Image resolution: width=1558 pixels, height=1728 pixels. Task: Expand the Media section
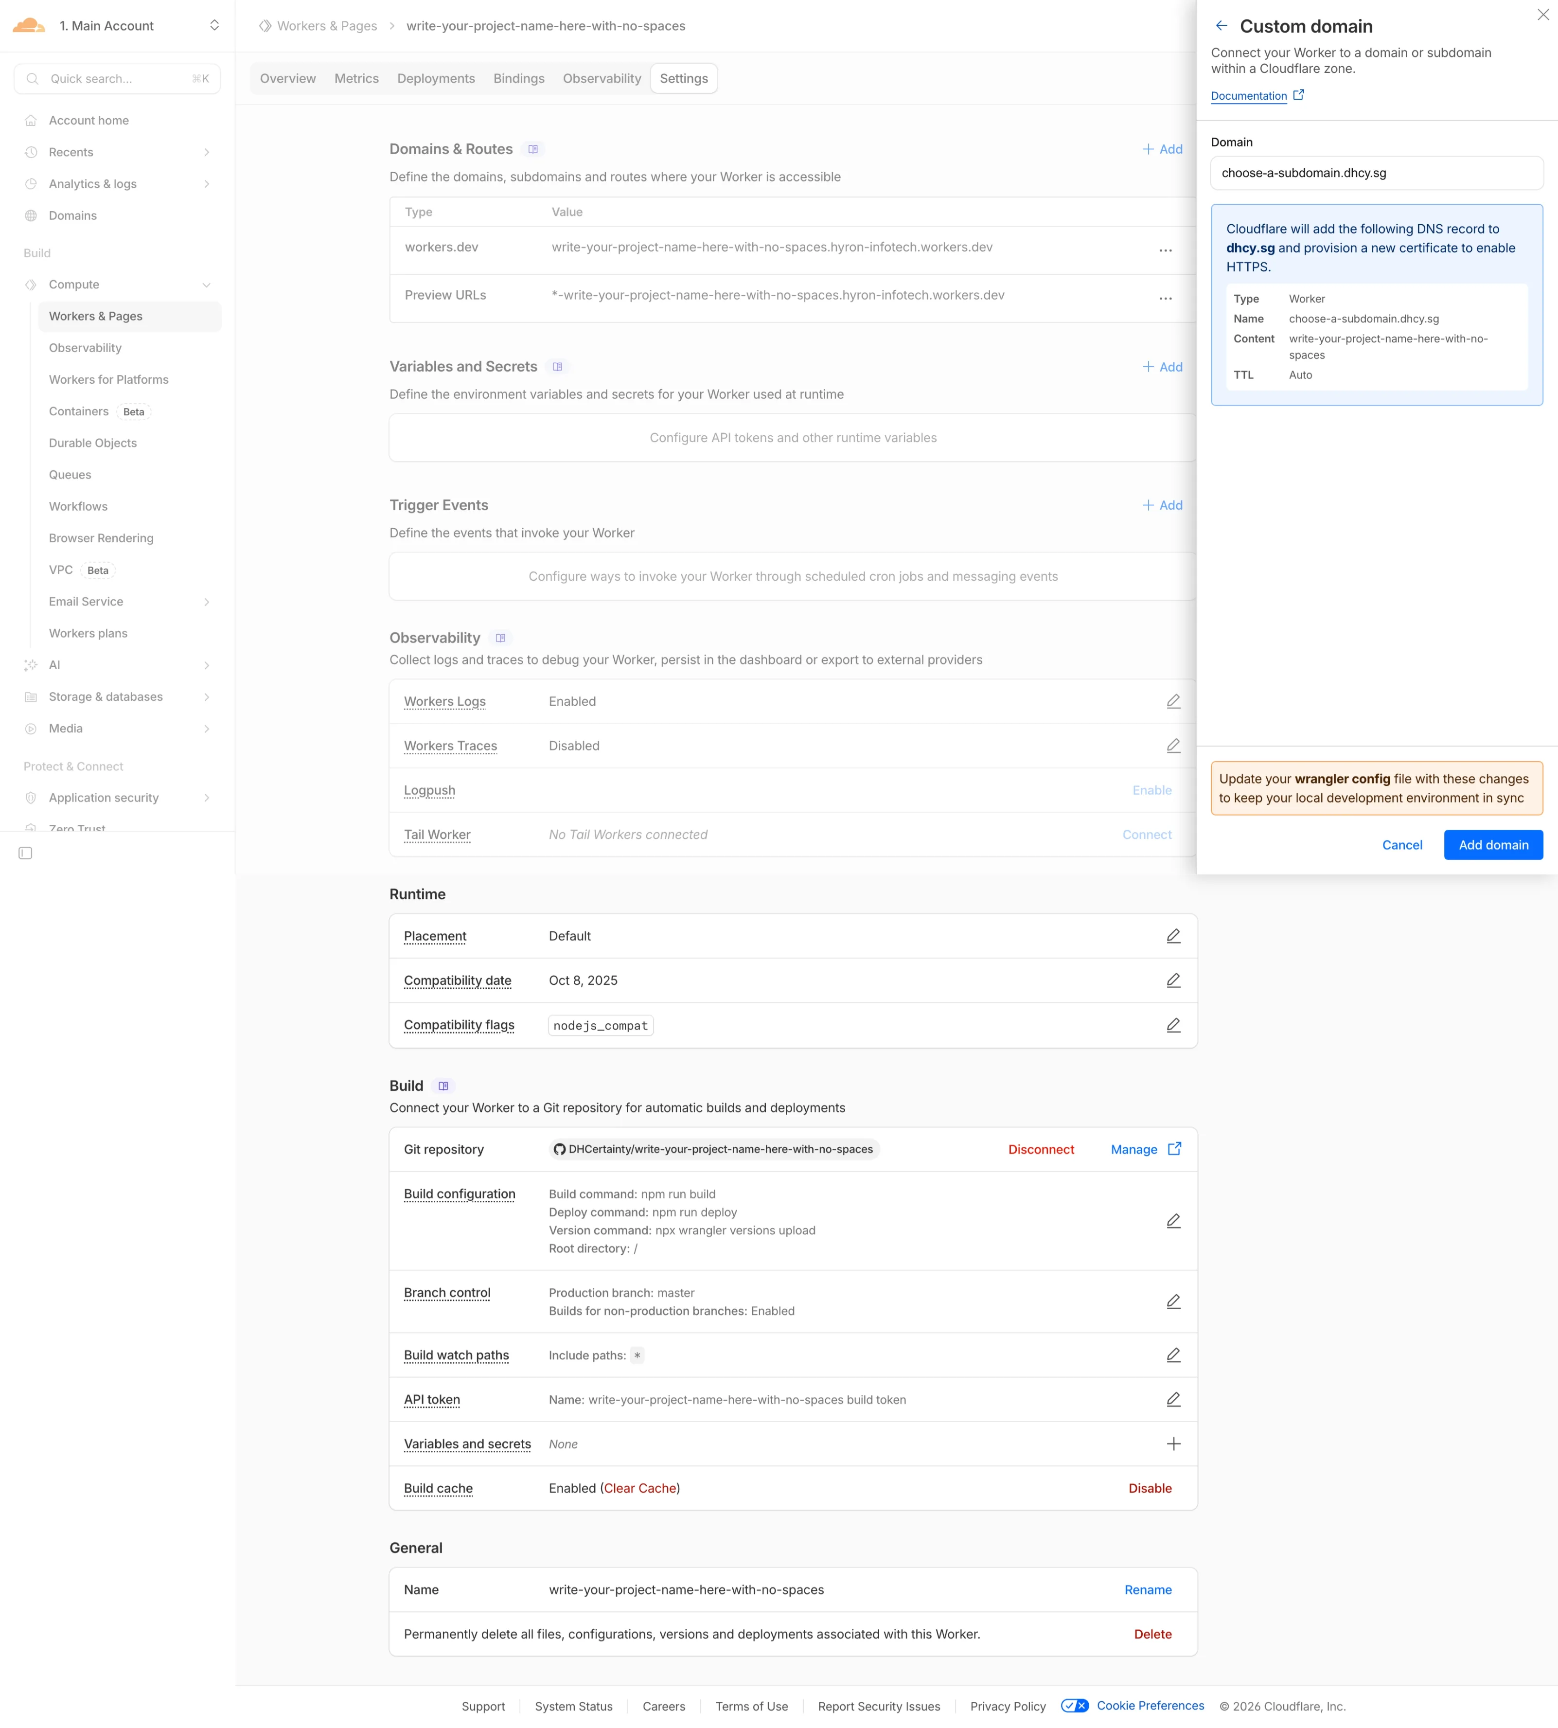(x=206, y=729)
